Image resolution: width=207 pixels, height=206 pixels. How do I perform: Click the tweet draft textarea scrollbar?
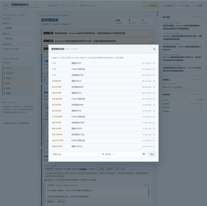pyautogui.click(x=149, y=192)
